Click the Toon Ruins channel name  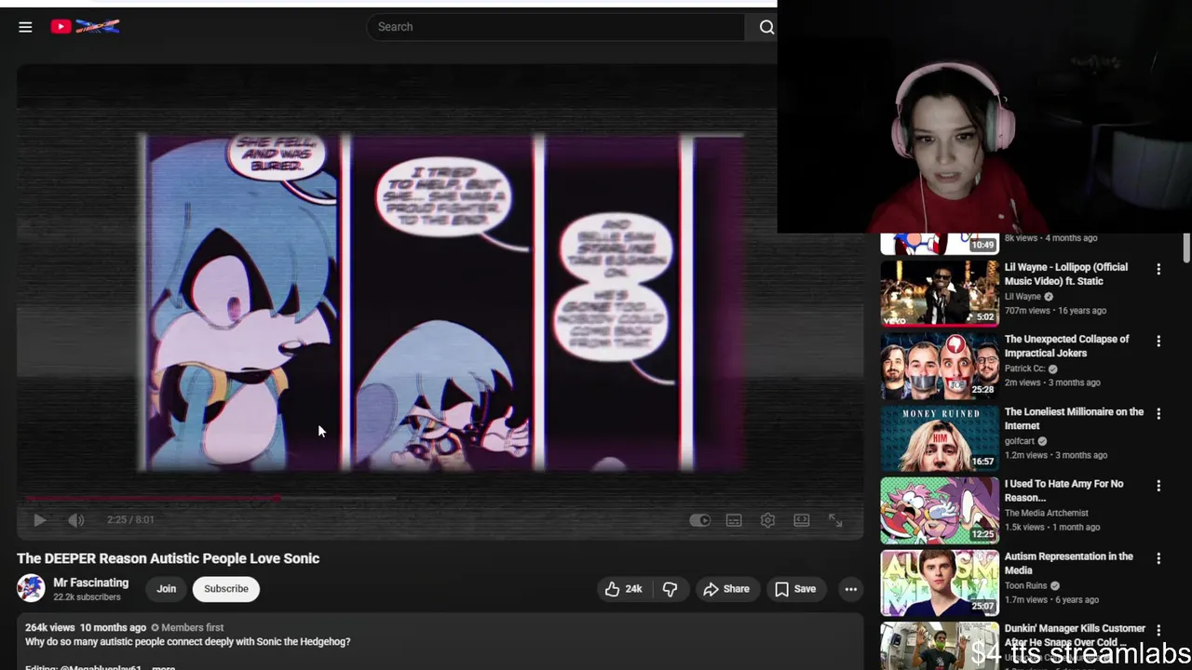tap(1025, 585)
